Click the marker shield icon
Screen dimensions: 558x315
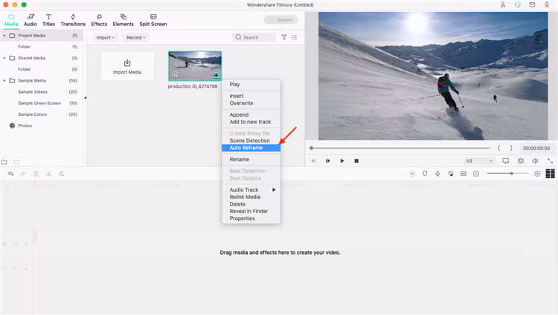[425, 174]
